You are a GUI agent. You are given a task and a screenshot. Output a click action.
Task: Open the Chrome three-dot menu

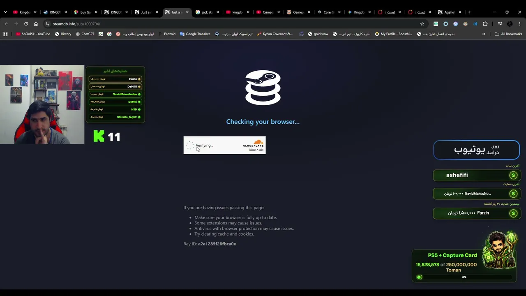[x=519, y=24]
